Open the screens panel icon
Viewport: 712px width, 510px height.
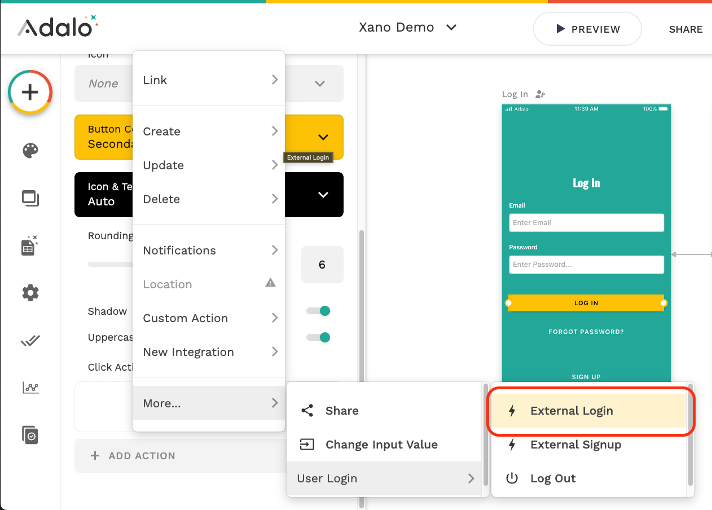coord(30,199)
